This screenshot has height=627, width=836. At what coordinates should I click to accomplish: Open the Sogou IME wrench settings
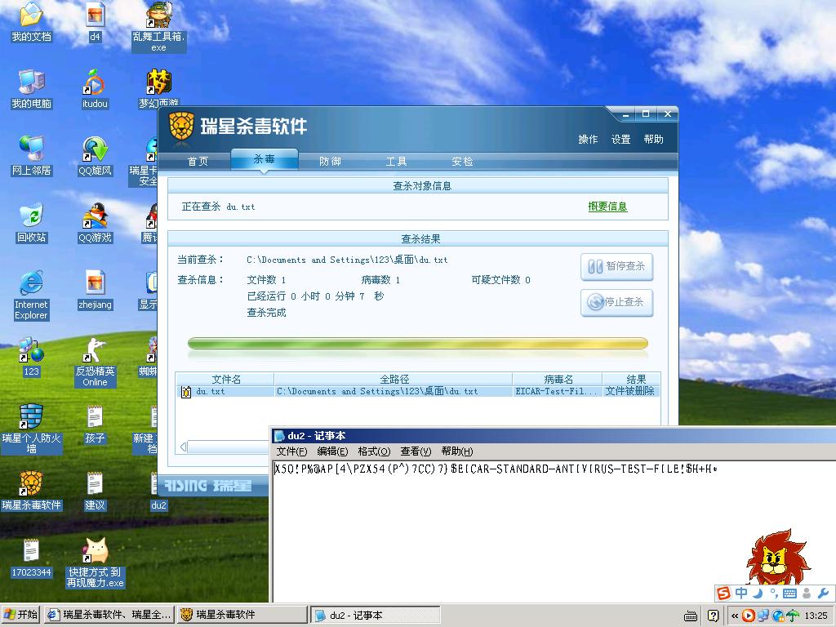(x=823, y=593)
